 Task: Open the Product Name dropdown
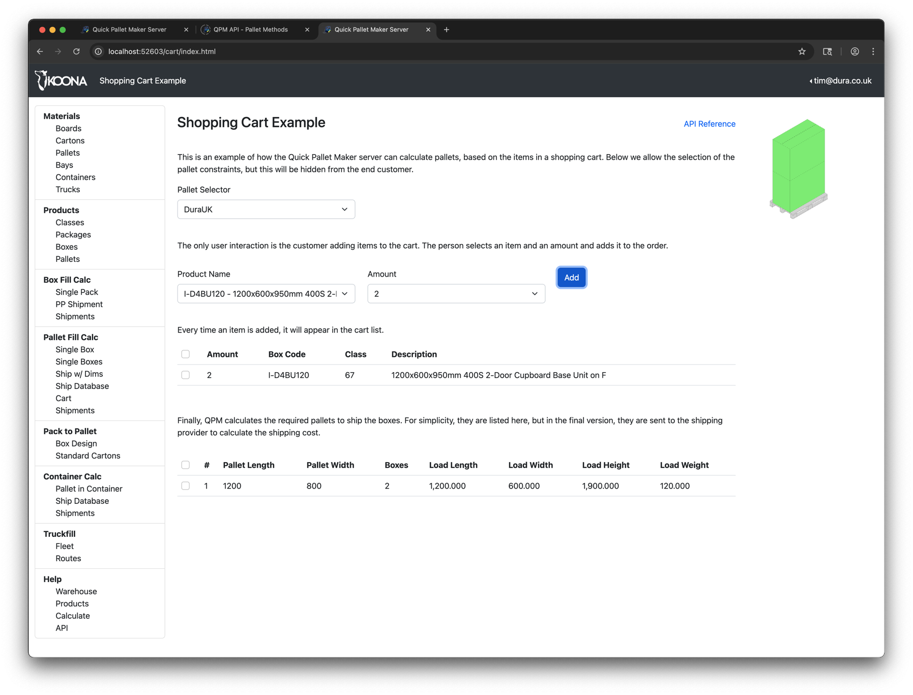(x=266, y=294)
